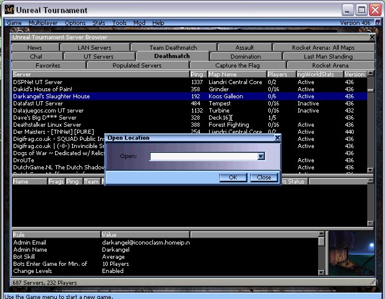This screenshot has height=299, width=385.
Task: Switch to the Rocket Arena tab
Action: pyautogui.click(x=331, y=65)
